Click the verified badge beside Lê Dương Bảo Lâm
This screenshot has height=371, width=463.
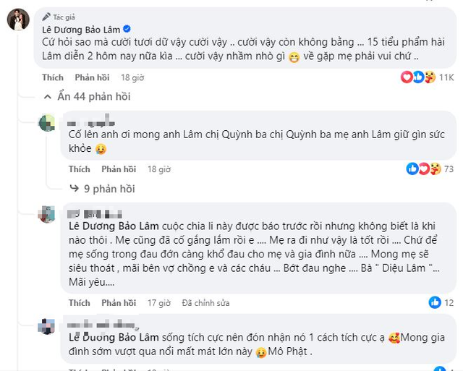[x=127, y=29]
